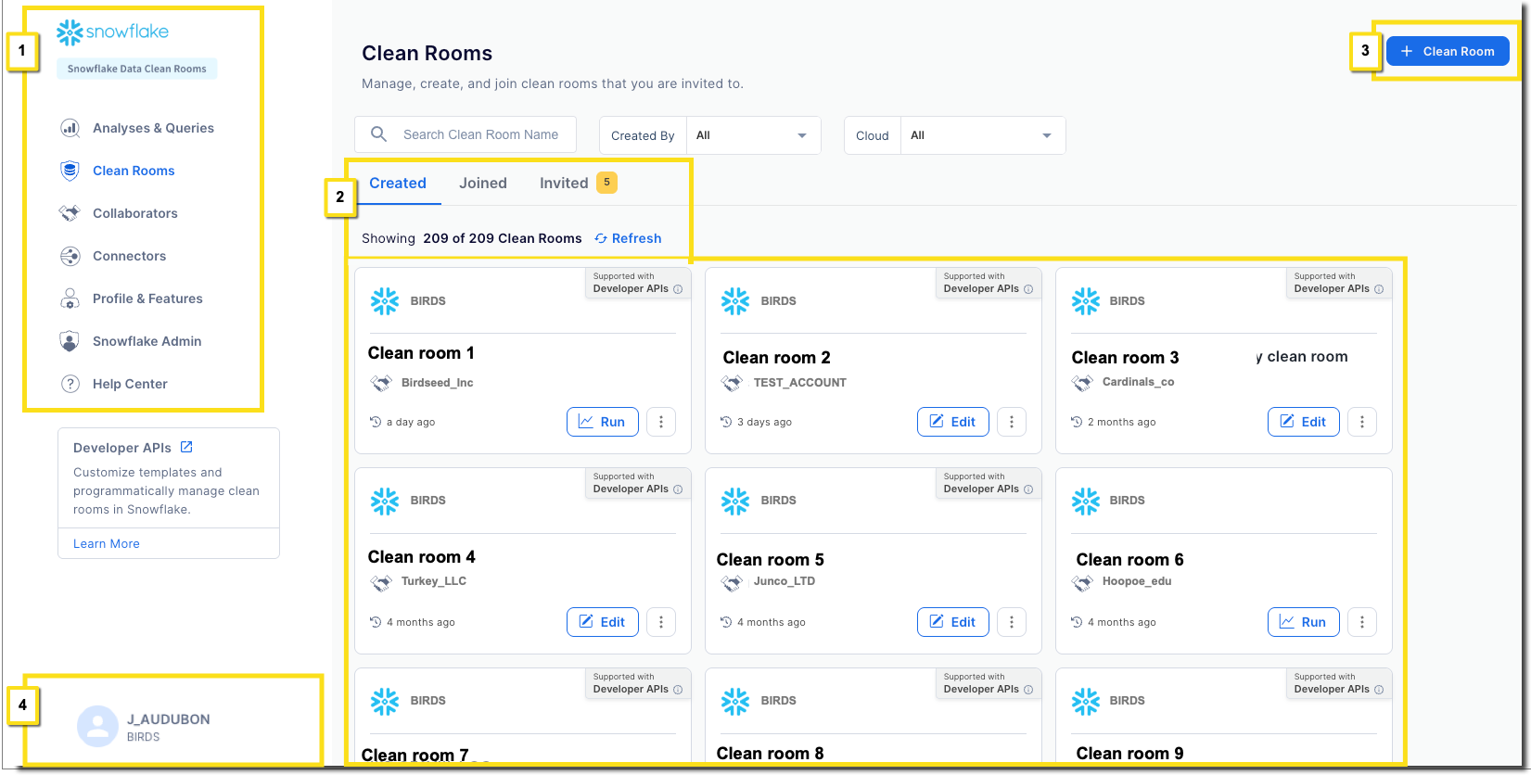Click the Search Clean Room Name field
The width and height of the screenshot is (1531, 775).
pos(480,134)
